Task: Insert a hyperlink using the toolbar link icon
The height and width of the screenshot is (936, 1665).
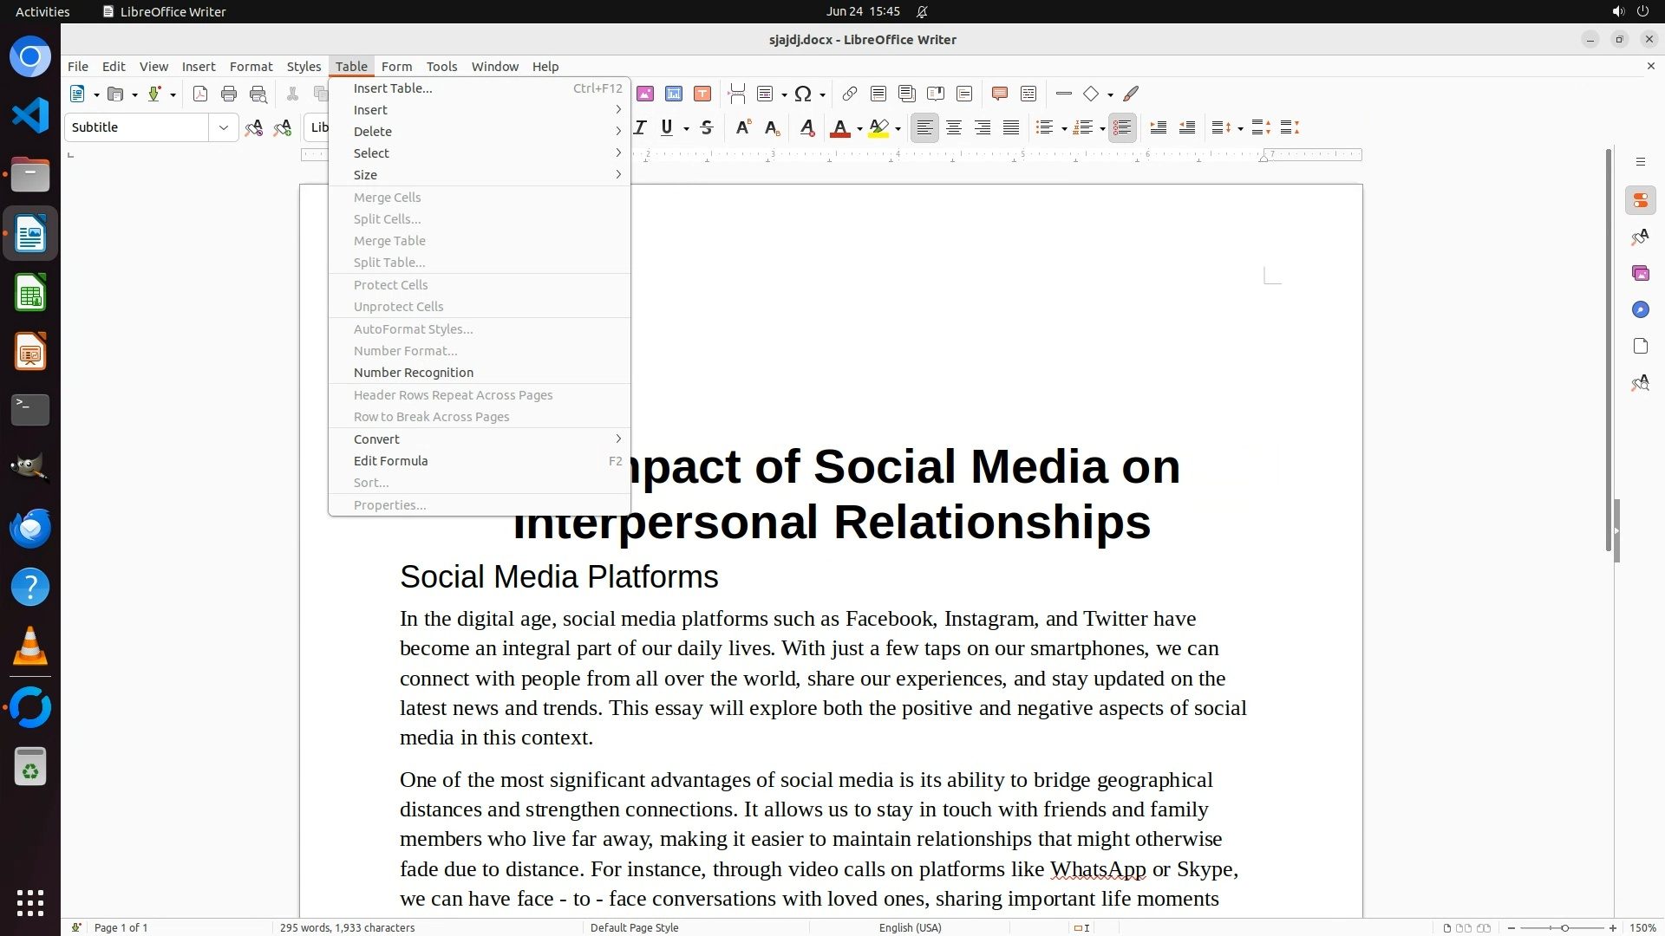Action: point(849,94)
